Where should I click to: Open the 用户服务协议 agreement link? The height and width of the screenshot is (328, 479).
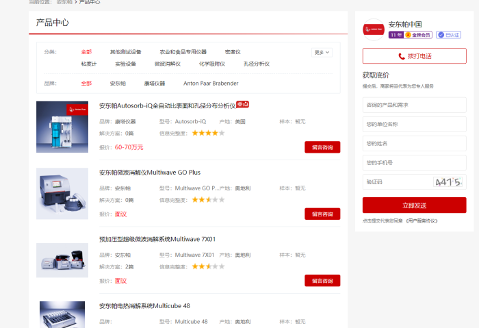420,220
